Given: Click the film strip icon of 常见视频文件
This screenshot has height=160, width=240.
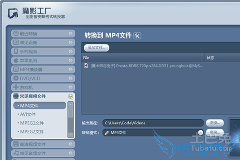Looking at the screenshot, I should pos(16,96).
